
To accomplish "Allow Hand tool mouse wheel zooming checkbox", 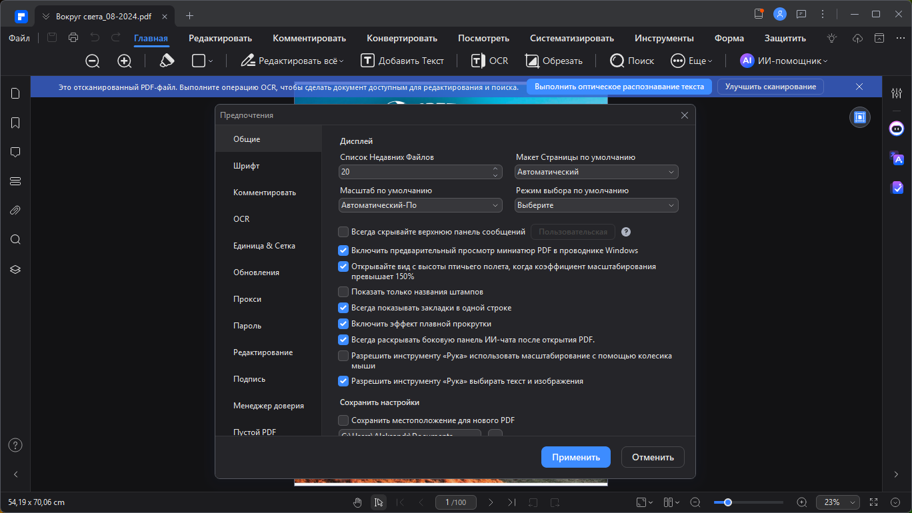I will (x=343, y=356).
